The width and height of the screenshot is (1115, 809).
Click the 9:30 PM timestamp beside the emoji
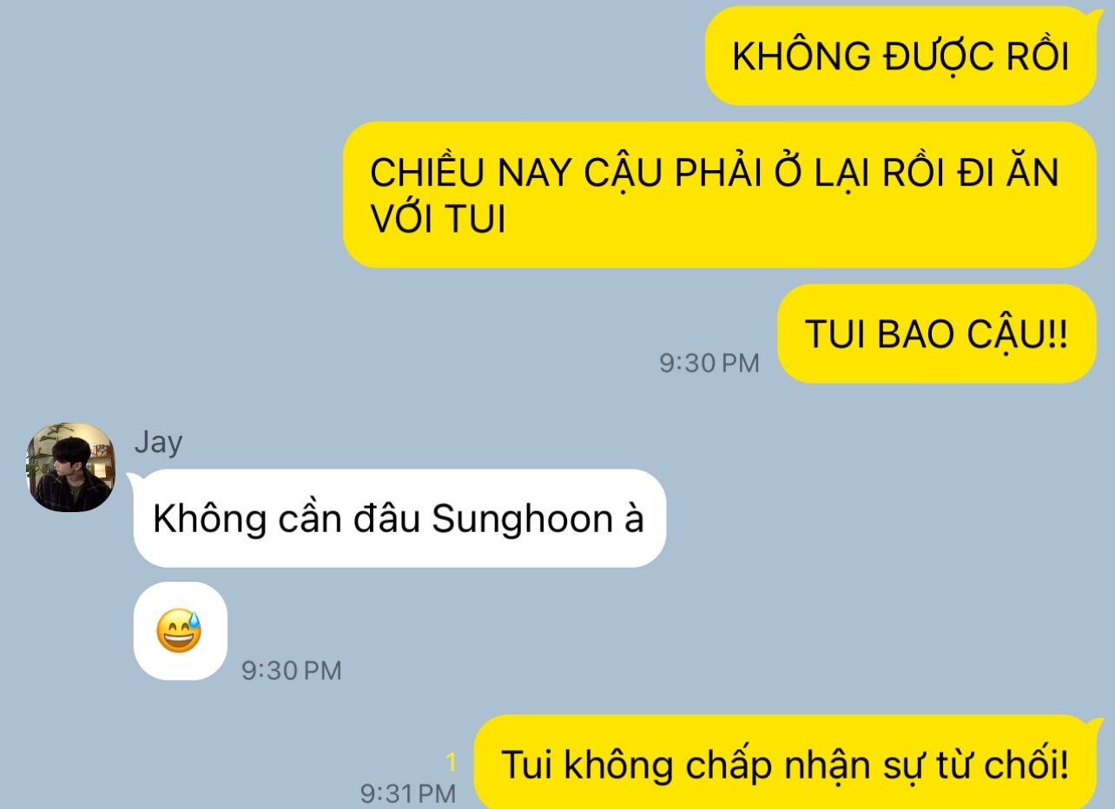click(292, 670)
